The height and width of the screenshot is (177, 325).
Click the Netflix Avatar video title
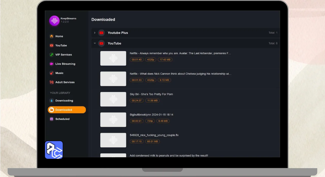(x=180, y=53)
